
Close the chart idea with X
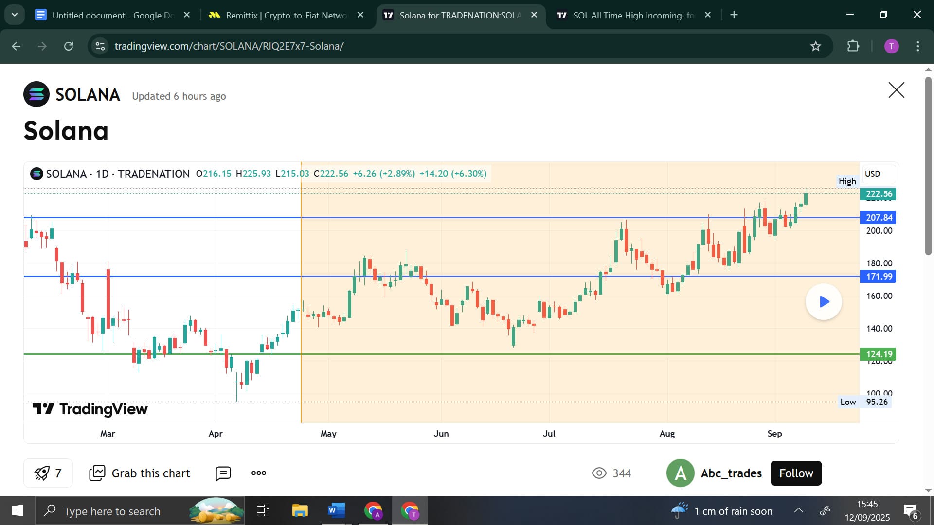click(x=896, y=90)
